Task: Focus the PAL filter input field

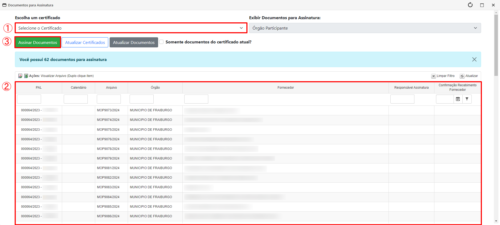Action: tap(29, 99)
